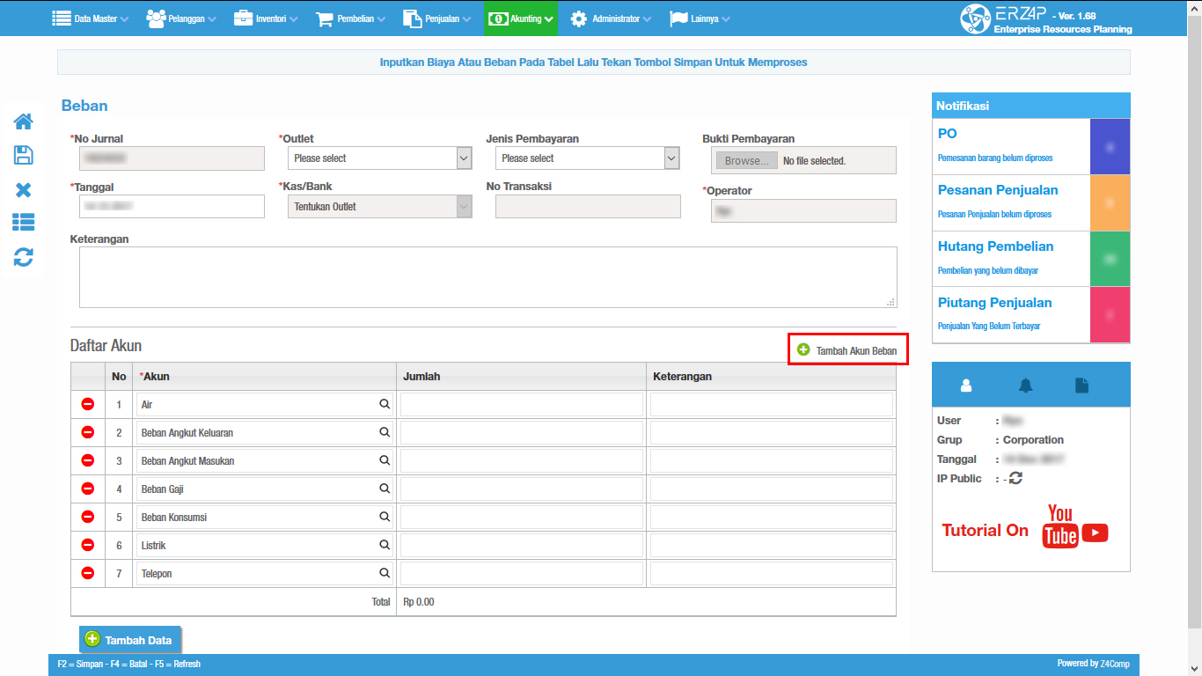Remove the Air account row
The width and height of the screenshot is (1202, 676).
point(88,404)
